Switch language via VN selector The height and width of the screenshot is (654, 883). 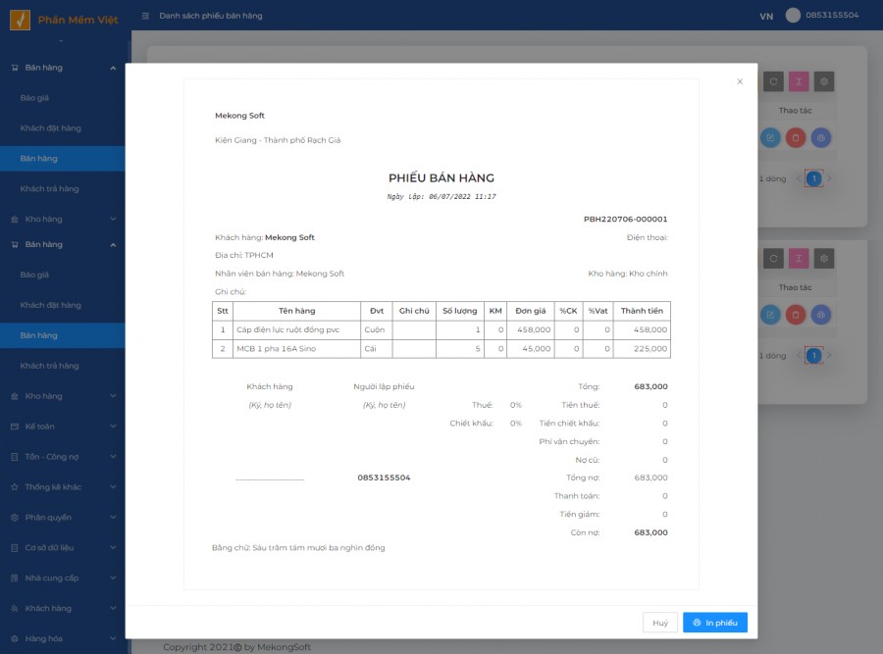pos(766,16)
